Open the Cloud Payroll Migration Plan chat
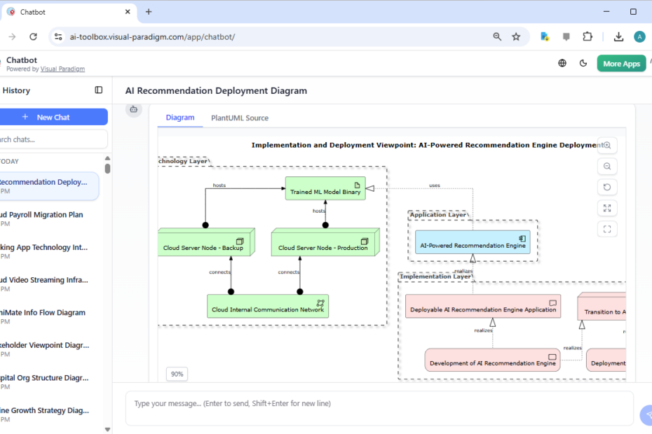 coord(44,214)
